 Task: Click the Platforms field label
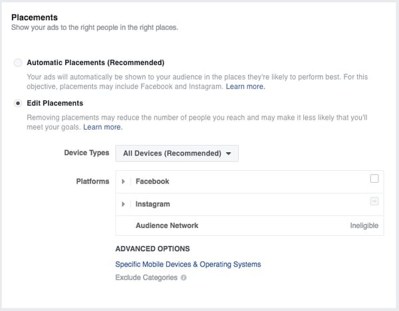tap(91, 181)
